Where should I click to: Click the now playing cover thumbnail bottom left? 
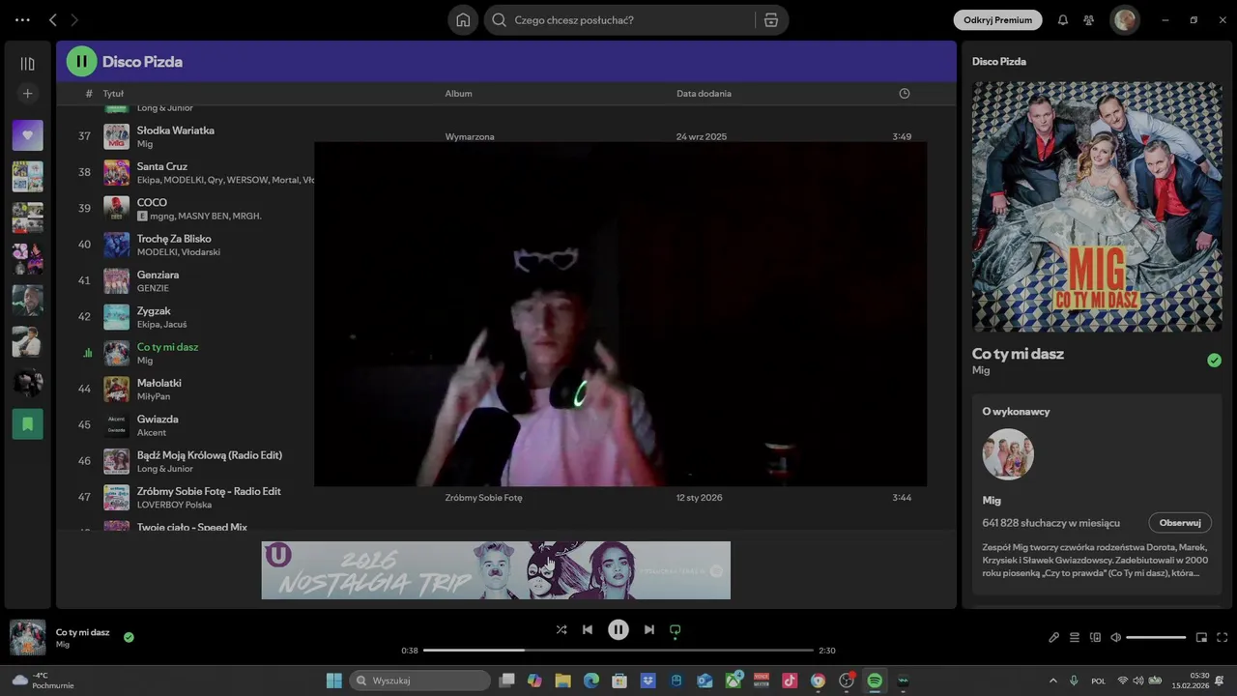[27, 637]
